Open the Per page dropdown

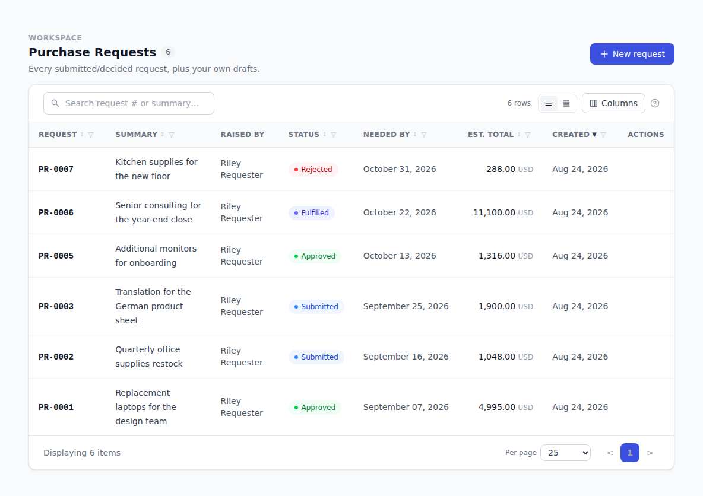tap(566, 453)
